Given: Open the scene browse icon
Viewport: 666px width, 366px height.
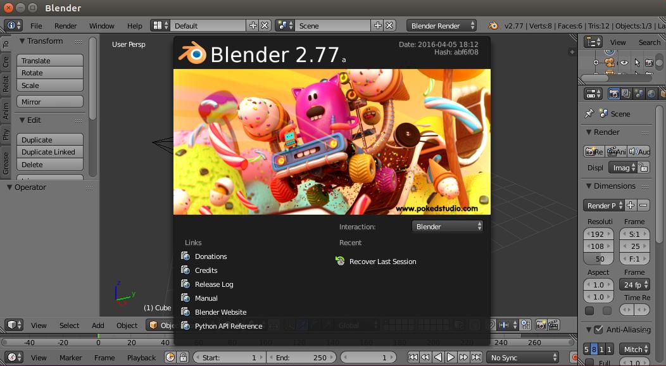Looking at the screenshot, I should [x=285, y=25].
